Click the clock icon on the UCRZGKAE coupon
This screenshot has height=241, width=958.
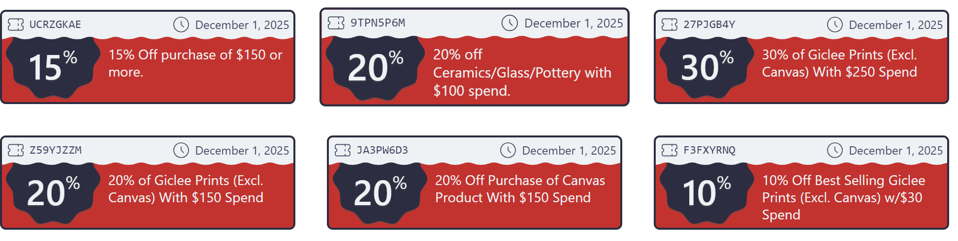pyautogui.click(x=181, y=25)
